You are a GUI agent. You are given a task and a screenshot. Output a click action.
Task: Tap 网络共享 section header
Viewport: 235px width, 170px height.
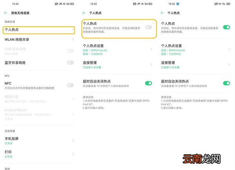click(x=10, y=22)
